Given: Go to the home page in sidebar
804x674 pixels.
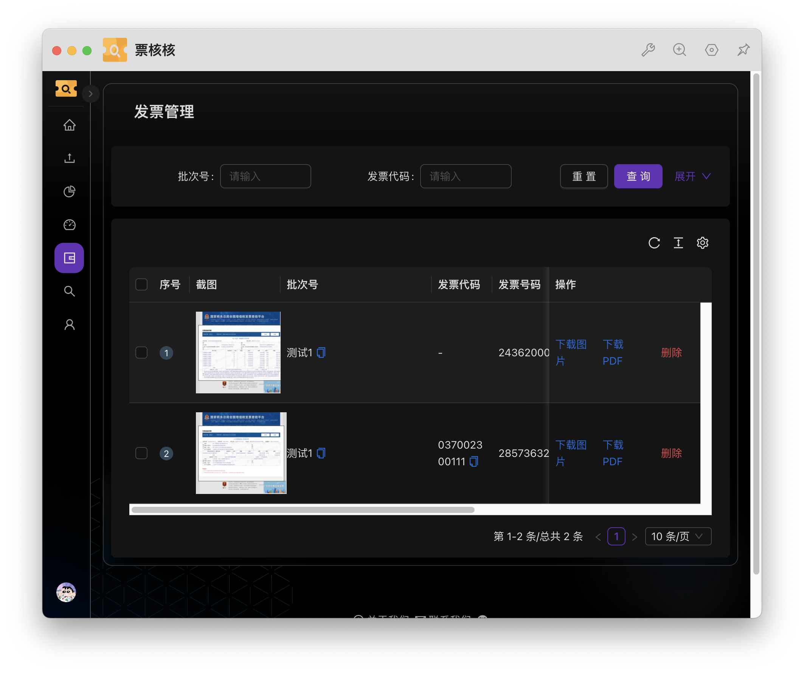Looking at the screenshot, I should pos(69,125).
